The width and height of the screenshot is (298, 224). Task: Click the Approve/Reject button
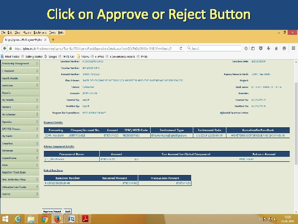[x=52, y=212]
